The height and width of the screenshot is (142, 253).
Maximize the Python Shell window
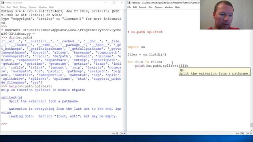(x=114, y=3)
